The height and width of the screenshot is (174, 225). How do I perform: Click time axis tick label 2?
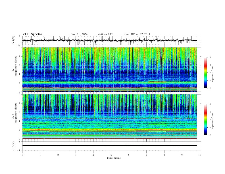[58, 155]
